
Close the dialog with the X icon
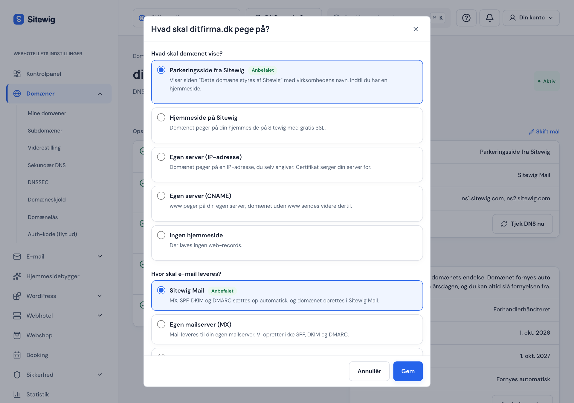click(416, 29)
